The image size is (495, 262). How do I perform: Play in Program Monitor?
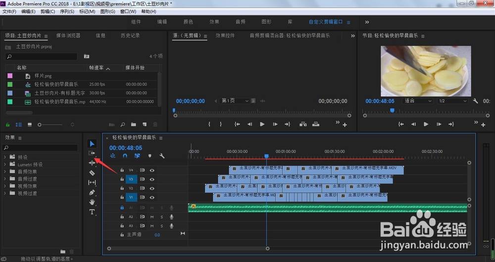tap(426, 124)
